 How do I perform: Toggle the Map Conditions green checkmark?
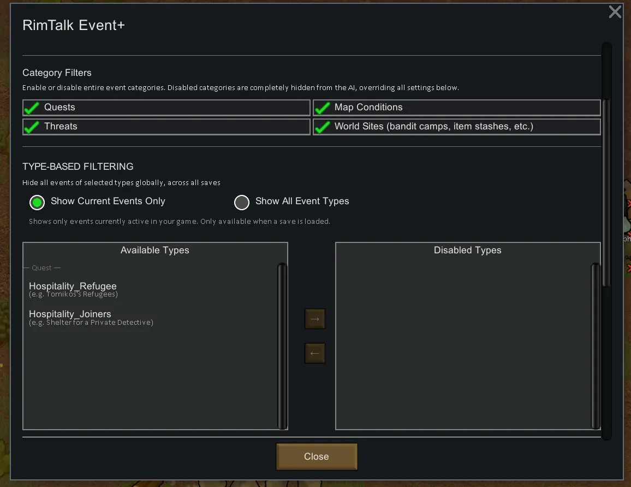click(322, 108)
